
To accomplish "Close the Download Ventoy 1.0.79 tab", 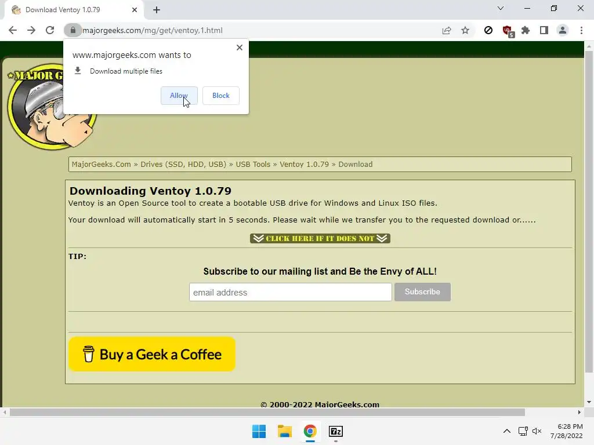I will (x=135, y=10).
